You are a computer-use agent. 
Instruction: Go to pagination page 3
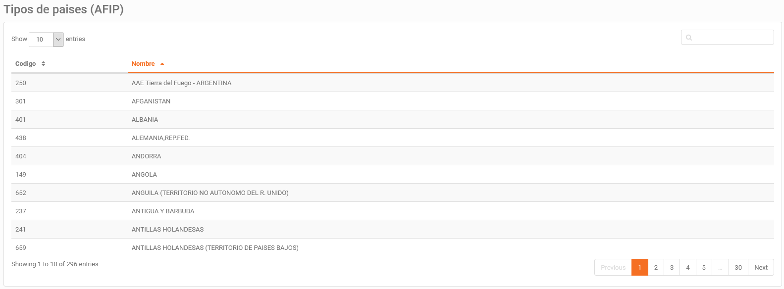pyautogui.click(x=672, y=267)
